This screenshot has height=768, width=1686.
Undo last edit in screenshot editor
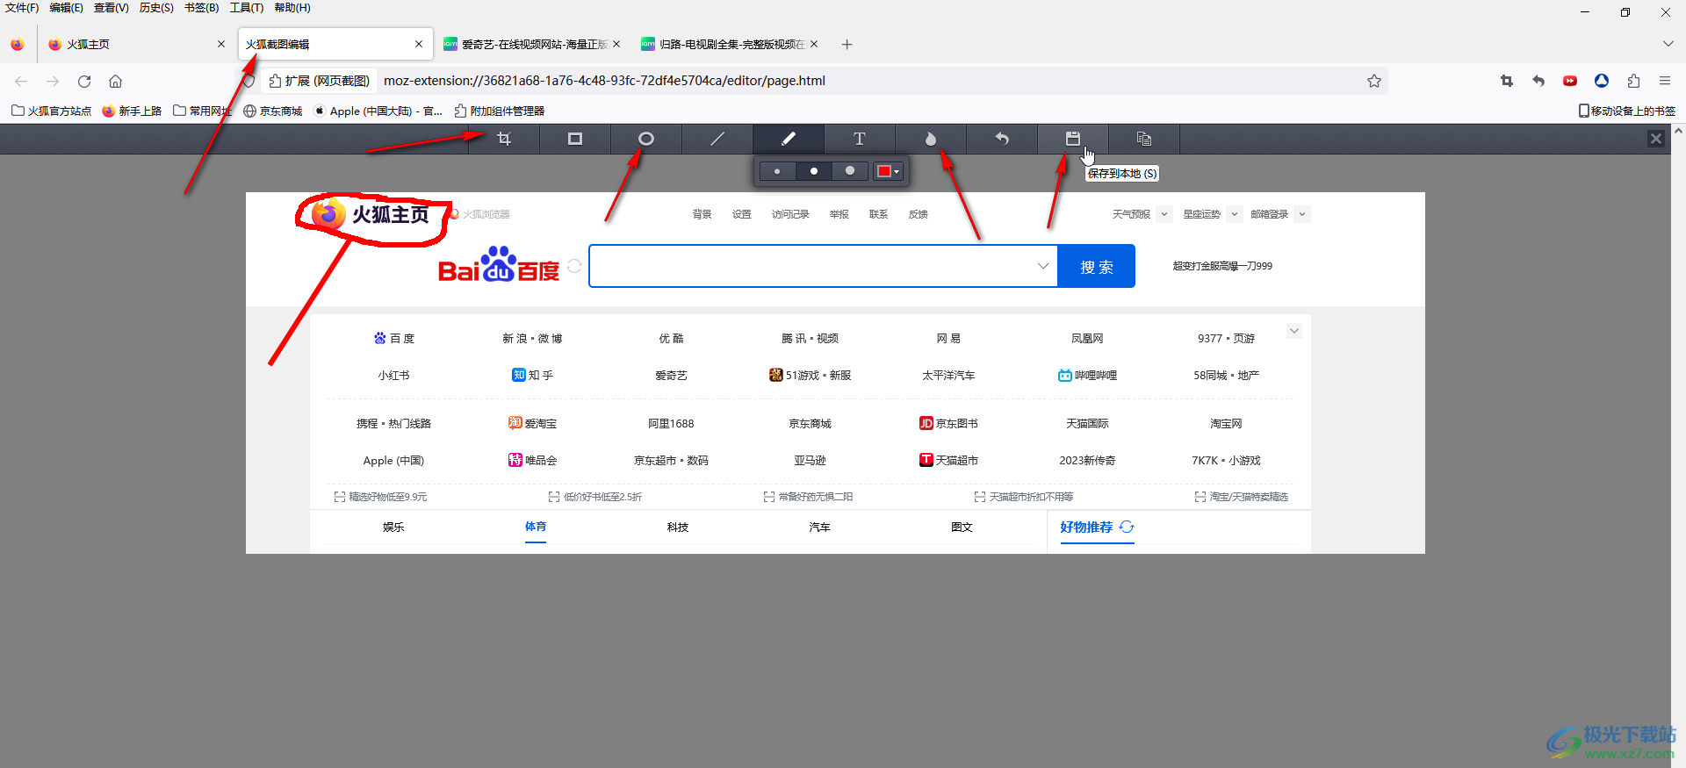click(x=1002, y=139)
